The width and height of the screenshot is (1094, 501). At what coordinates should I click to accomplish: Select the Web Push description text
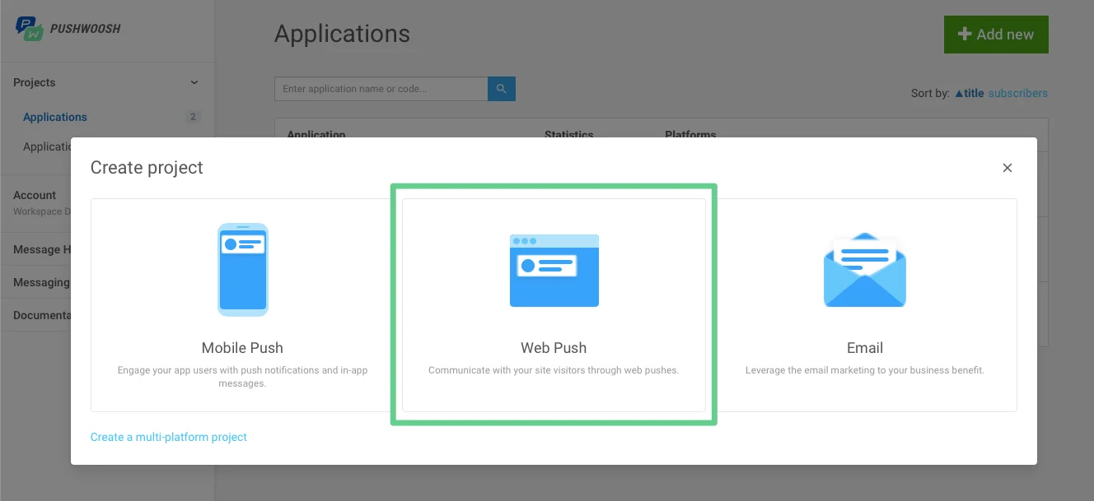[554, 370]
